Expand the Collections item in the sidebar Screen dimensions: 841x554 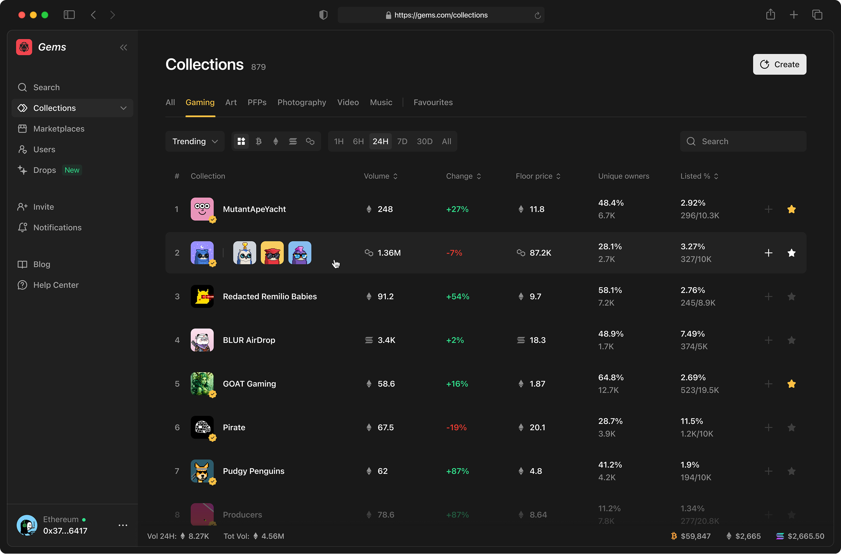123,108
